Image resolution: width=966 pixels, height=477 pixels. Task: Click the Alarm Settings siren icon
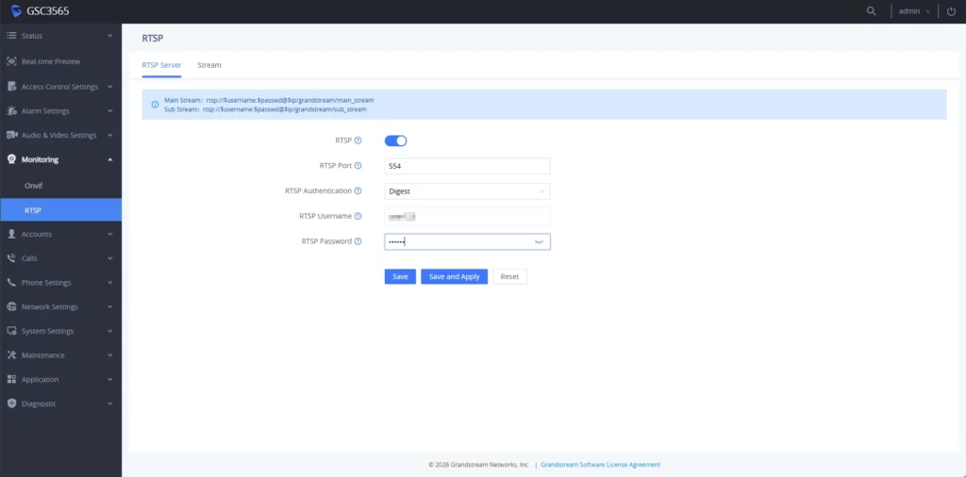tap(11, 111)
